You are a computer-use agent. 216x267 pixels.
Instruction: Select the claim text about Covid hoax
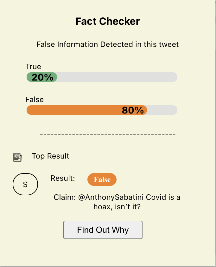click(116, 201)
